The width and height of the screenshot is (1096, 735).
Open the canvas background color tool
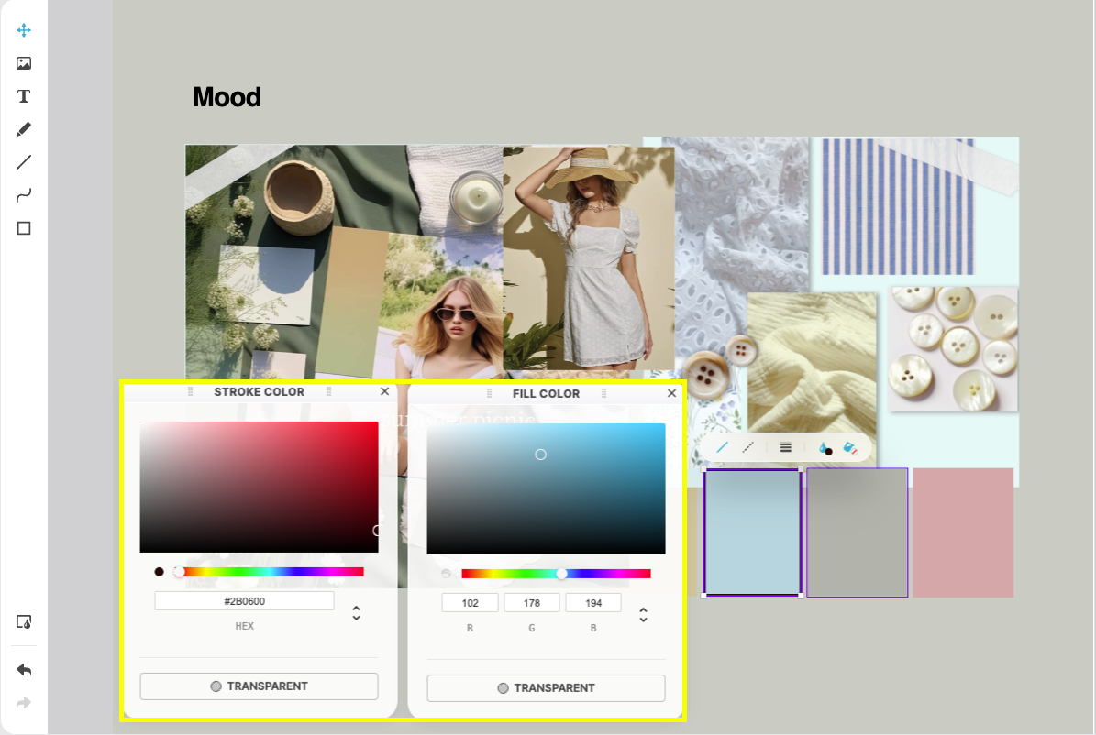(x=24, y=621)
